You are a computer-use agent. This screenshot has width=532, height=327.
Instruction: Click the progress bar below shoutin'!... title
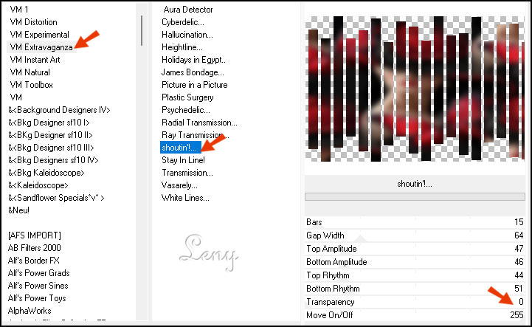coord(415,196)
